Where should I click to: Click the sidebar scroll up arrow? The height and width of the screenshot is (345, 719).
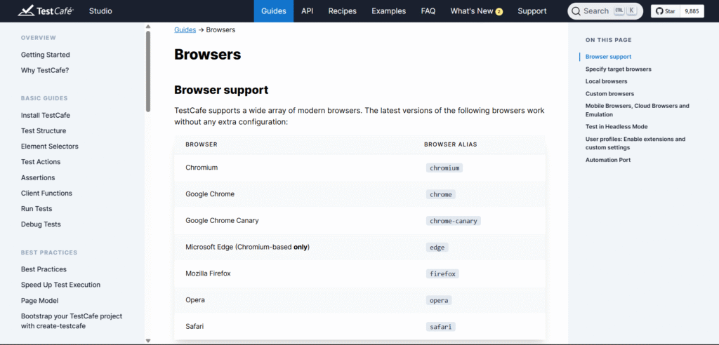[x=147, y=27]
